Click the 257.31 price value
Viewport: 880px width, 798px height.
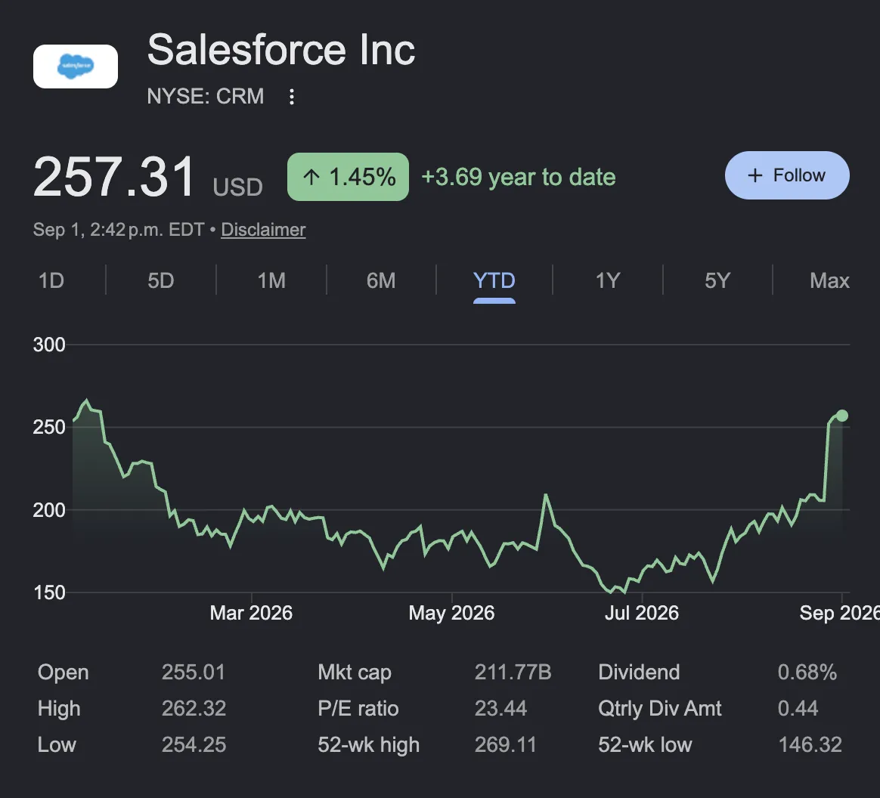pyautogui.click(x=114, y=178)
